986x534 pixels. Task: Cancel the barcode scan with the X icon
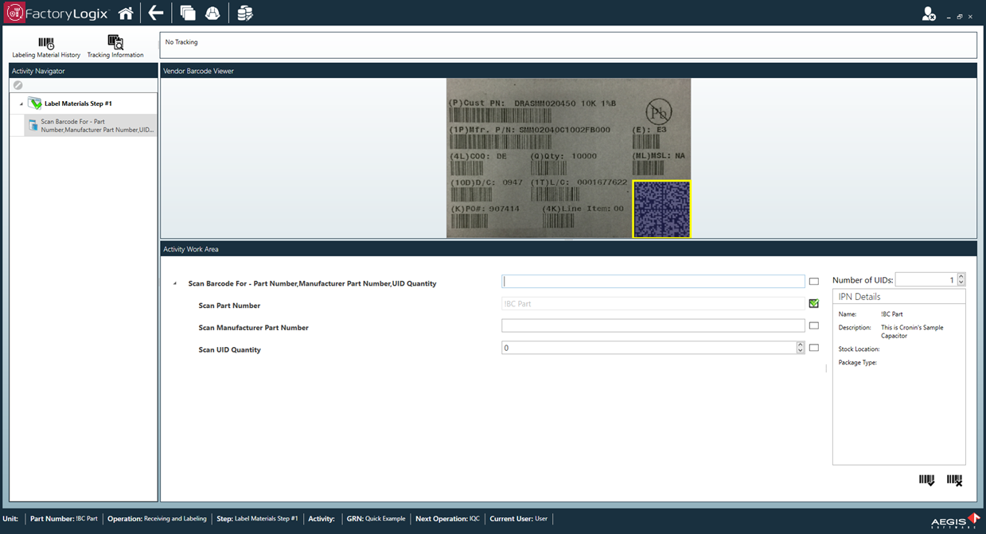point(955,479)
